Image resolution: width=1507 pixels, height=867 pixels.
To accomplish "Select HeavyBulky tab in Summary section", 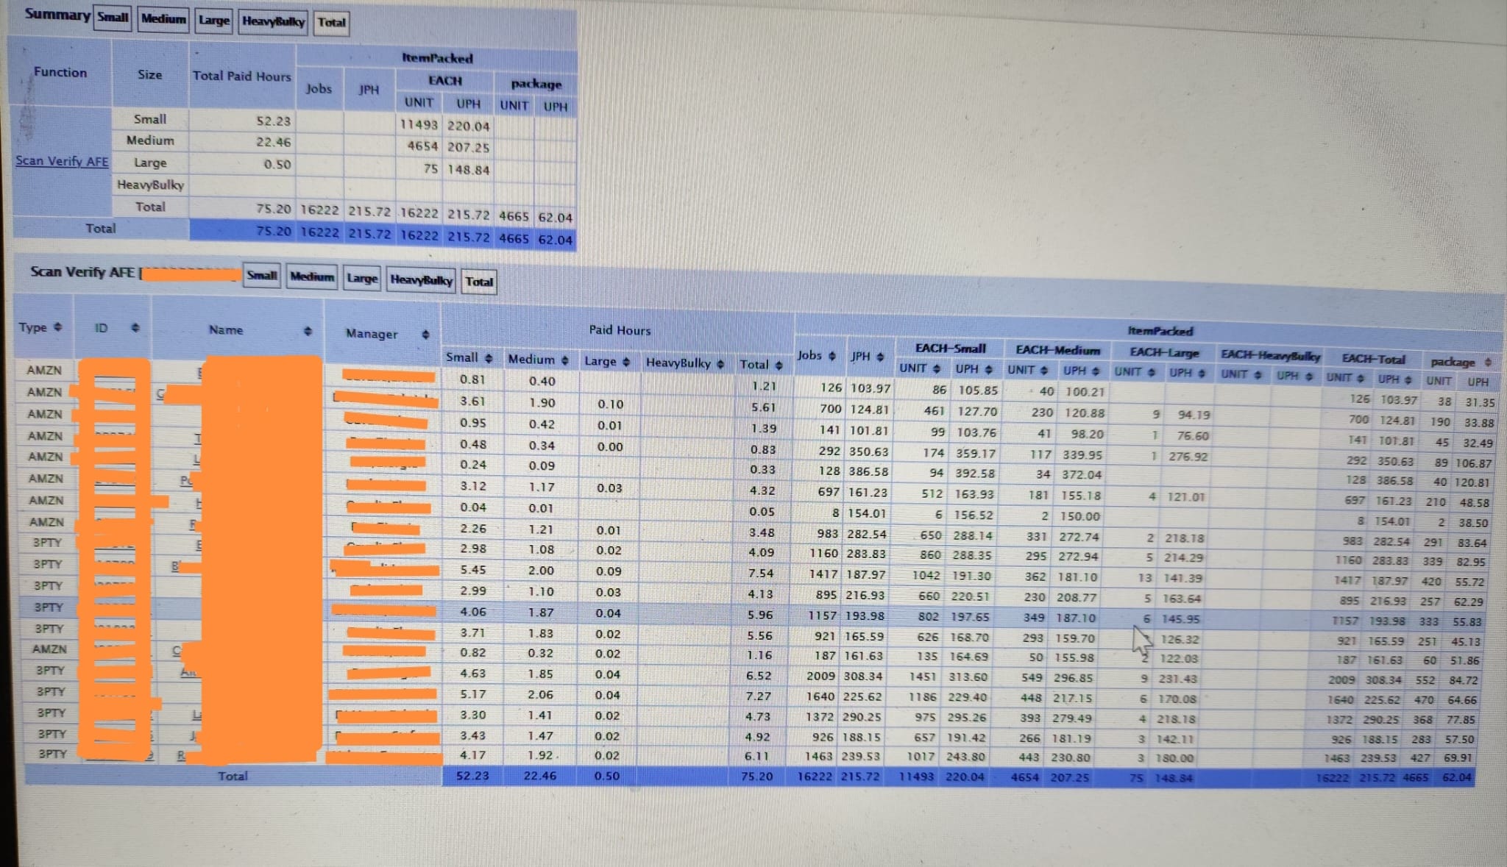I will coord(273,21).
